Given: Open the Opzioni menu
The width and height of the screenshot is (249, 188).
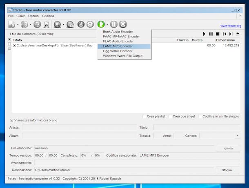Looking at the screenshot, I should (33, 16).
